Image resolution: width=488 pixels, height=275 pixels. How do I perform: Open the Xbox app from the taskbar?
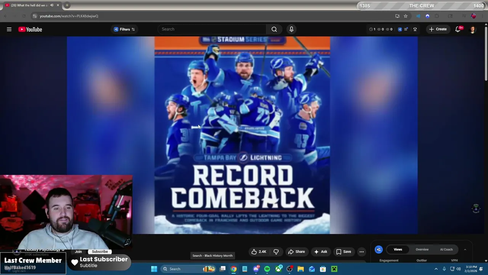click(279, 269)
